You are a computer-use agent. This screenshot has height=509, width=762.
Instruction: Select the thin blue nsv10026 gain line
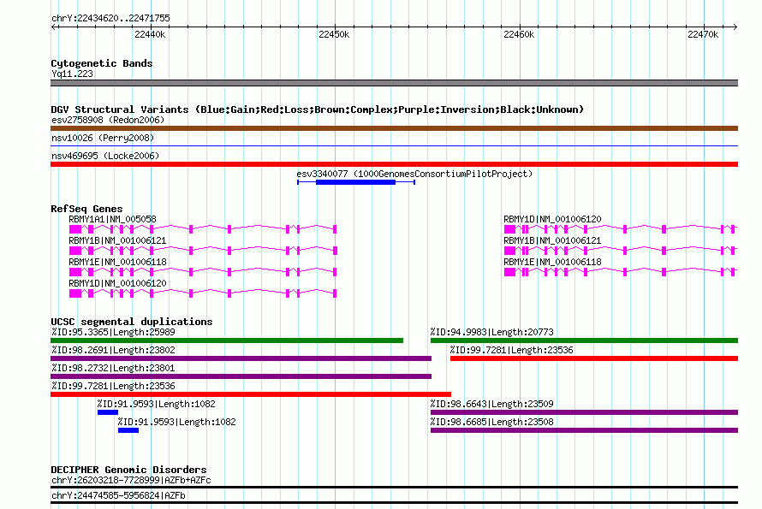click(x=394, y=145)
